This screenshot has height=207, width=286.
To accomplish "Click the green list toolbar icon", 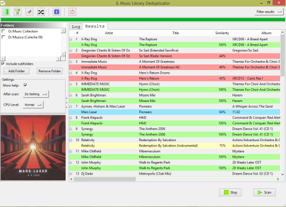I will (6, 12).
